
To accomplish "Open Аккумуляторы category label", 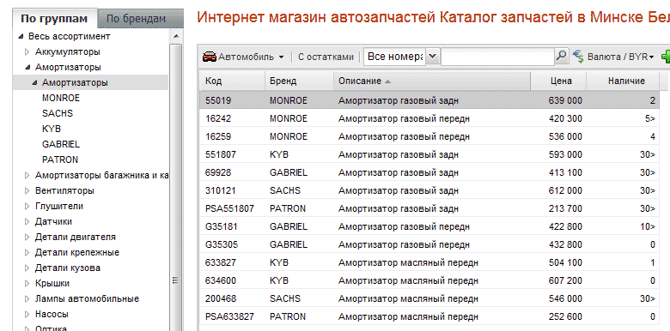I will coord(68,52).
